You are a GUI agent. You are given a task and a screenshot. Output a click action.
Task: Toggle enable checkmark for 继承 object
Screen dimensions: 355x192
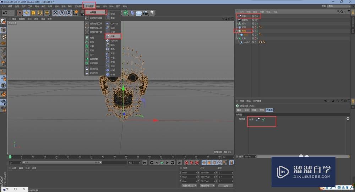click(x=257, y=16)
